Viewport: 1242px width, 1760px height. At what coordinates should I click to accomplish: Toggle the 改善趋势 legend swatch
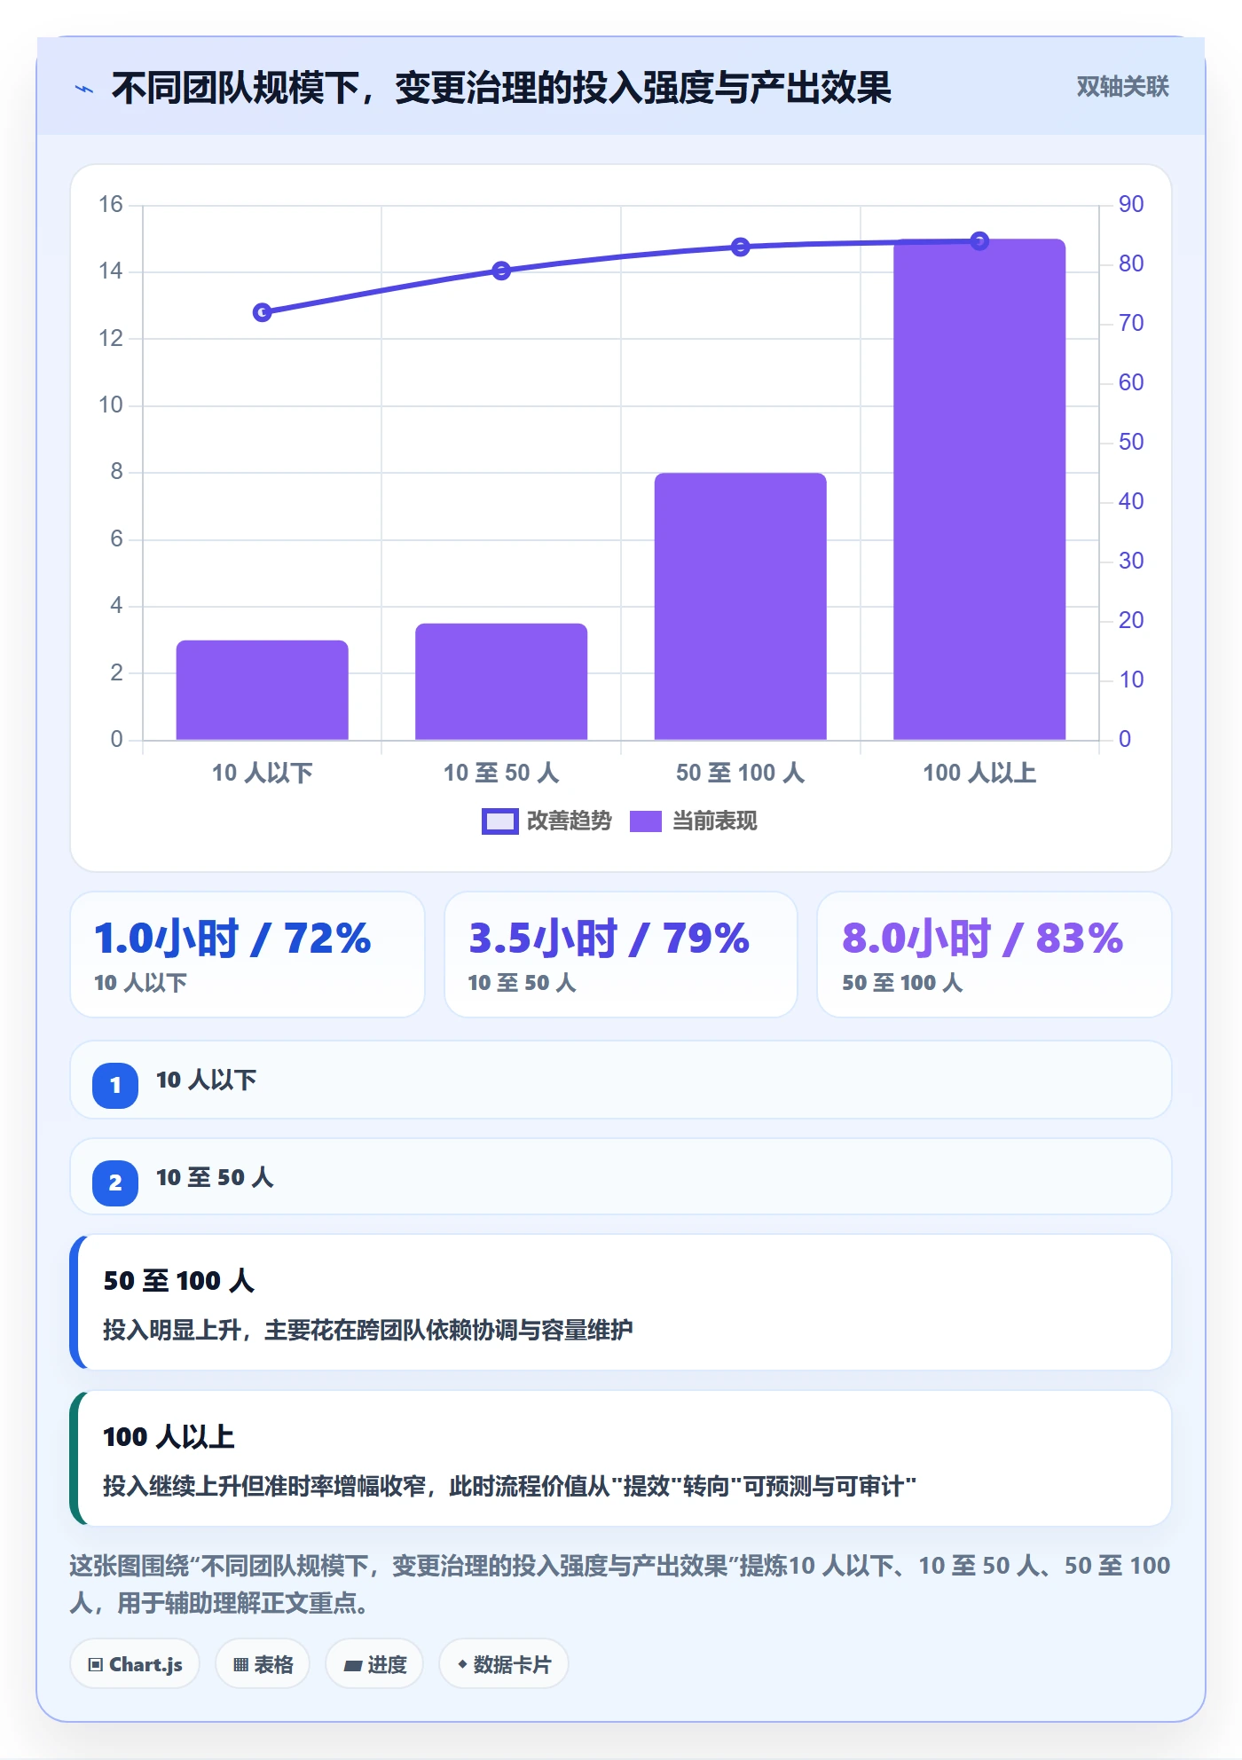click(499, 821)
